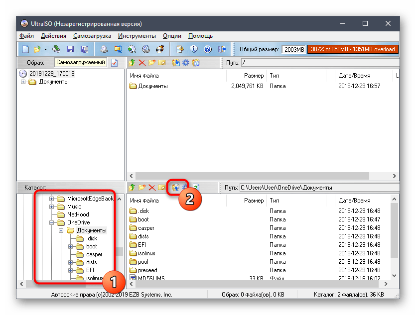This screenshot has width=416, height=315.
Task: Open the Файл menu
Action: 26,36
